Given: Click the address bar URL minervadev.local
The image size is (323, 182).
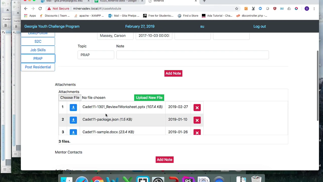Looking at the screenshot, I should (x=97, y=9).
